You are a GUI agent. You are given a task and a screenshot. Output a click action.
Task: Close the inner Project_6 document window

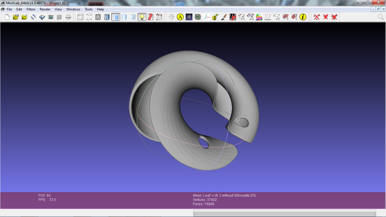click(383, 9)
